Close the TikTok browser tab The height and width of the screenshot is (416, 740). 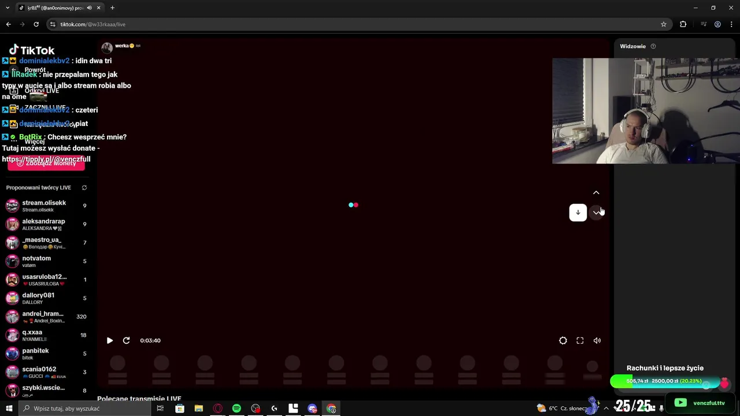[99, 8]
